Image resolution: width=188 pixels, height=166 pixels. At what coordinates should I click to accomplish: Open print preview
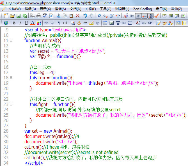pos(33,16)
